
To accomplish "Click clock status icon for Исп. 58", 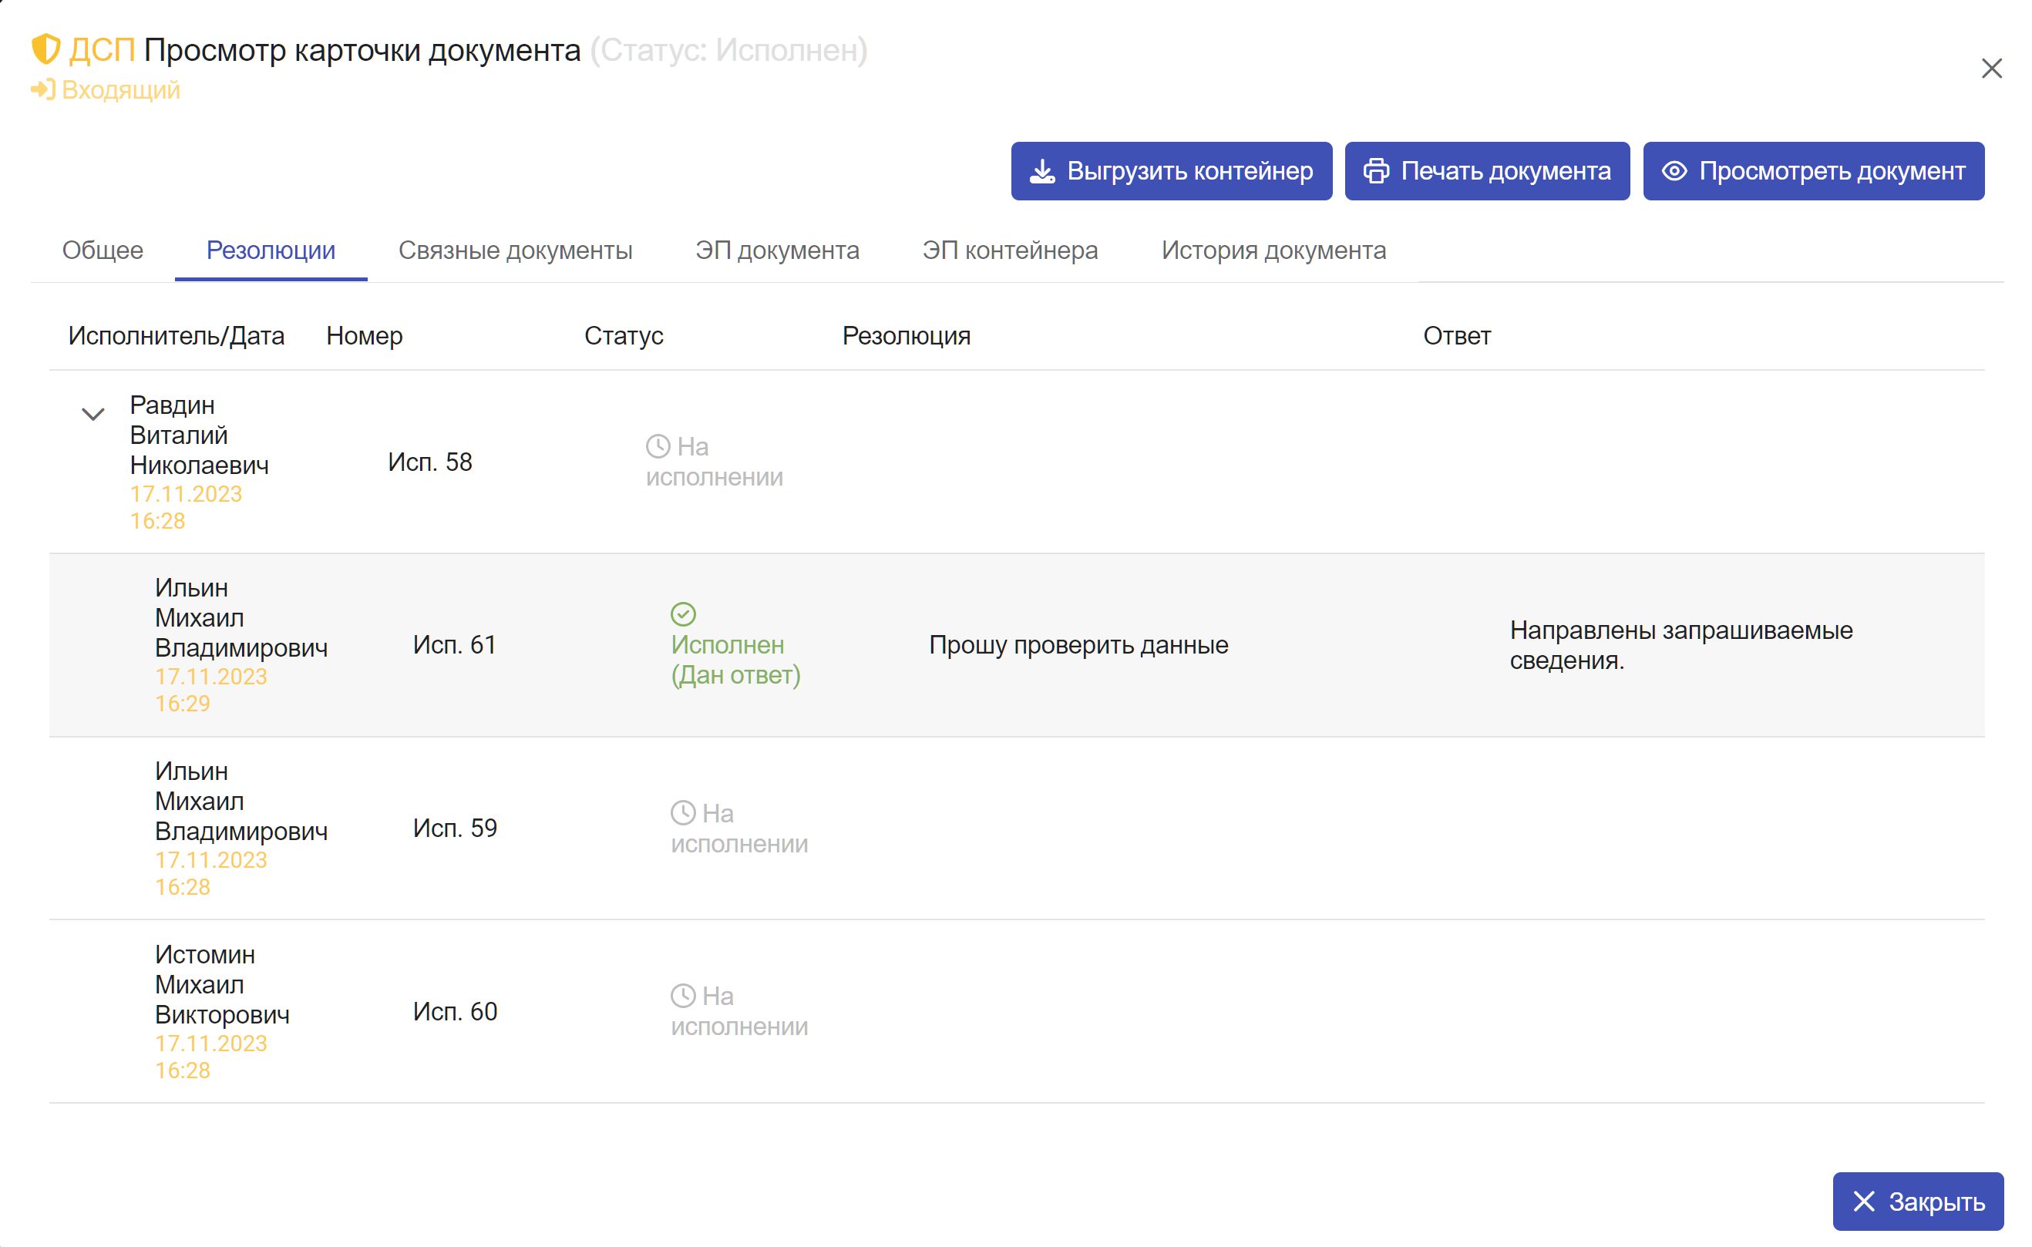I will [658, 446].
